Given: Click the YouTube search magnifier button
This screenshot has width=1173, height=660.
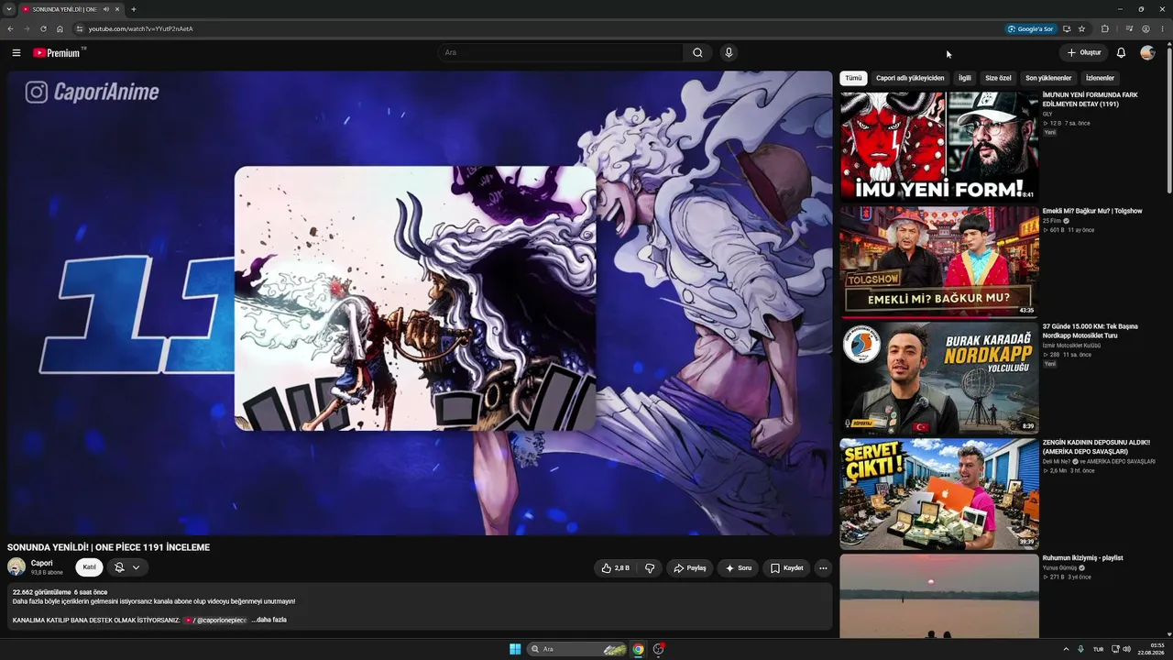Looking at the screenshot, I should pos(697,53).
